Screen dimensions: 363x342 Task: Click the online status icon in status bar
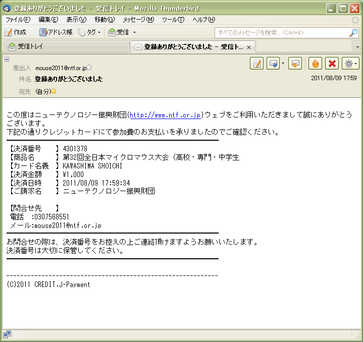pos(7,334)
